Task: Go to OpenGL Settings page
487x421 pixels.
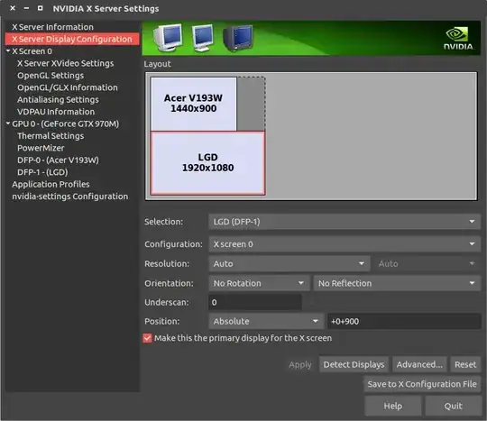Action: pos(51,76)
